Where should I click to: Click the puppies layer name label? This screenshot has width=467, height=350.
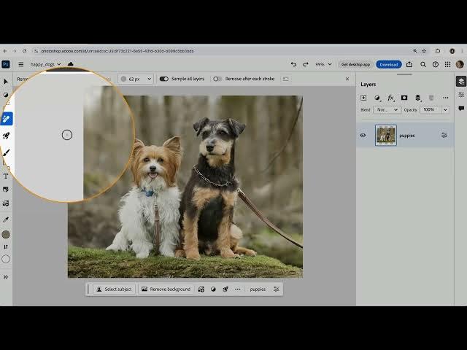[407, 136]
